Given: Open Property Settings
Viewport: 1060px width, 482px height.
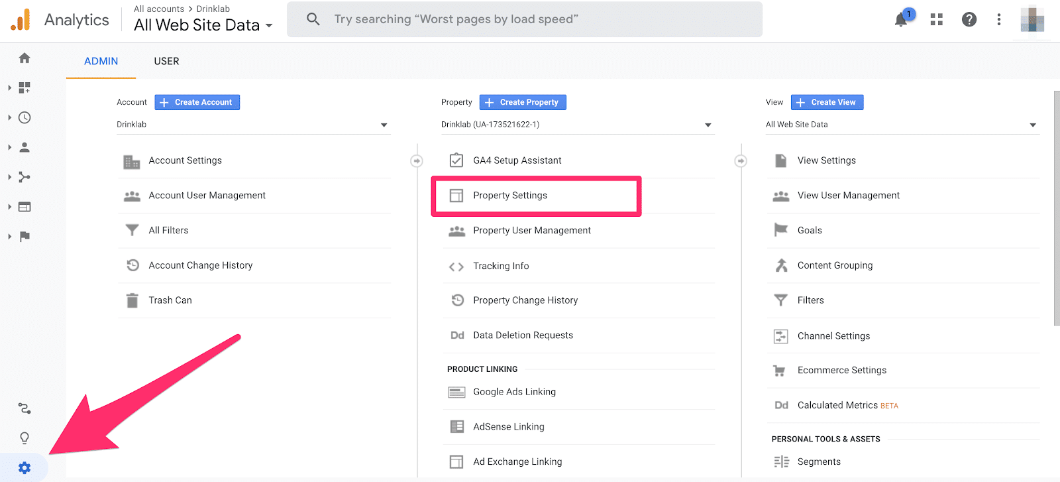Looking at the screenshot, I should coord(536,196).
